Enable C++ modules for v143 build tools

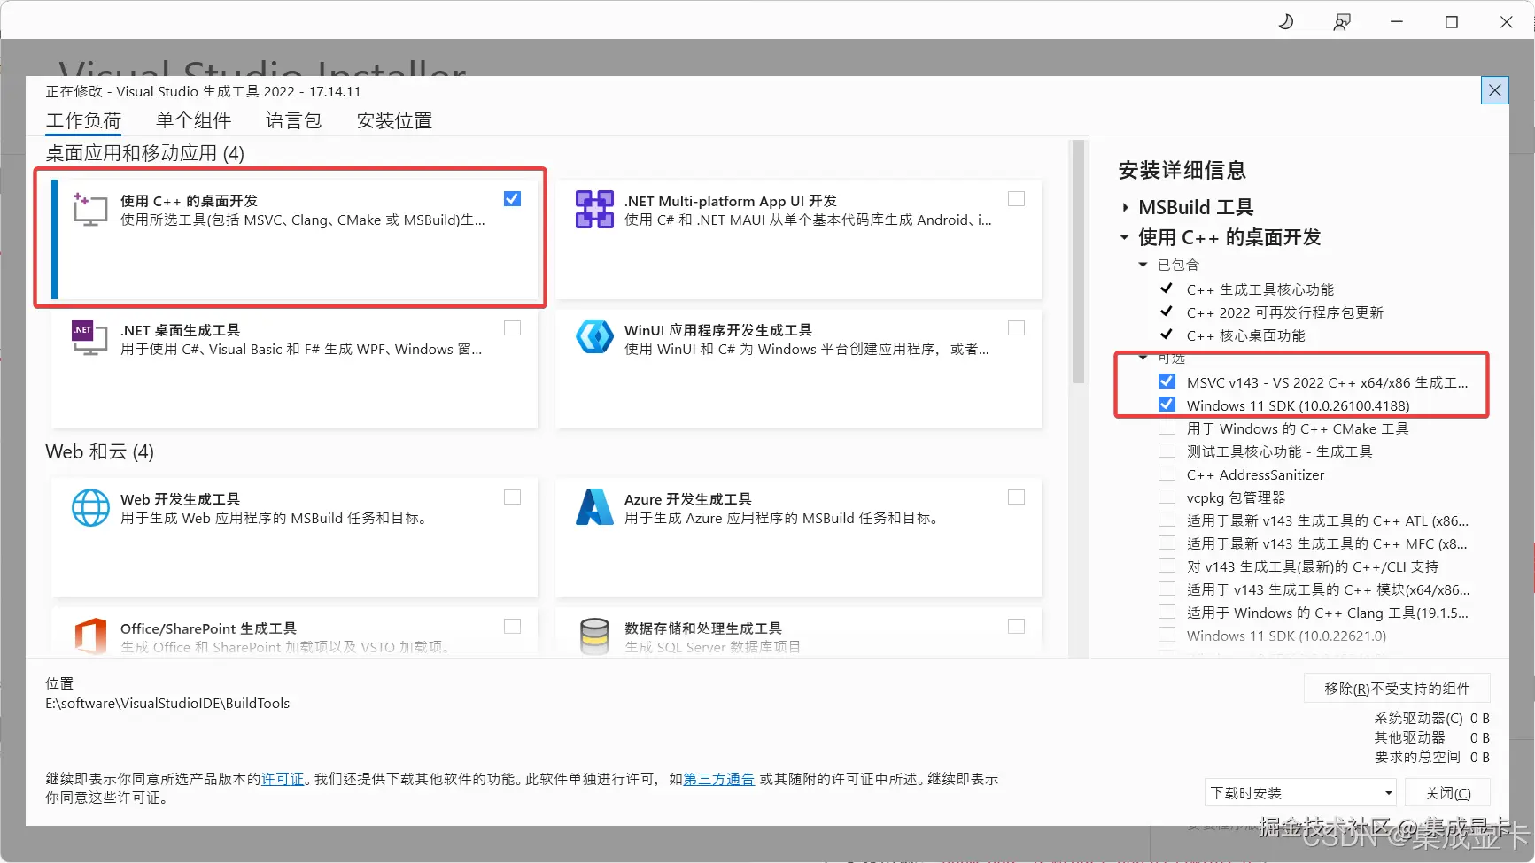pyautogui.click(x=1167, y=589)
